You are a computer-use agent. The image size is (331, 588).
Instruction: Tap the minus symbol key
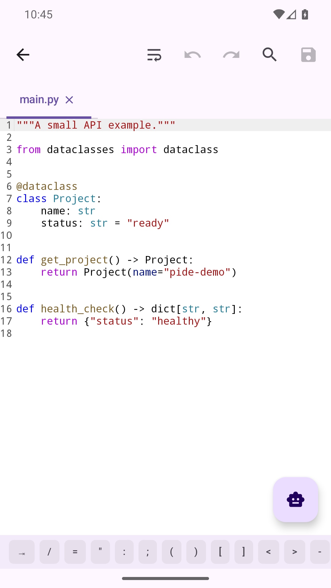[320, 552]
